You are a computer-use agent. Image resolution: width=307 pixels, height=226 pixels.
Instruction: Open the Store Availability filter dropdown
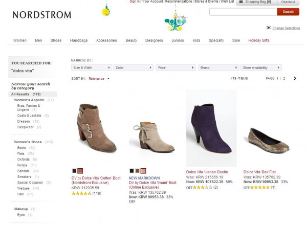[x=261, y=67]
